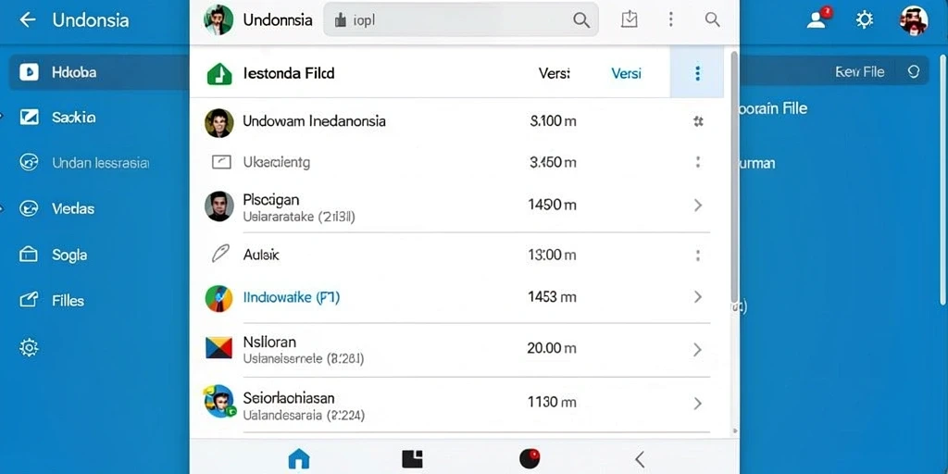948x474 pixels.
Task: Click the magnifier icon right of header
Action: [712, 19]
